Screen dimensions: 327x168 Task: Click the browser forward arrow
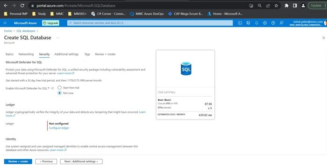coord(14,6)
